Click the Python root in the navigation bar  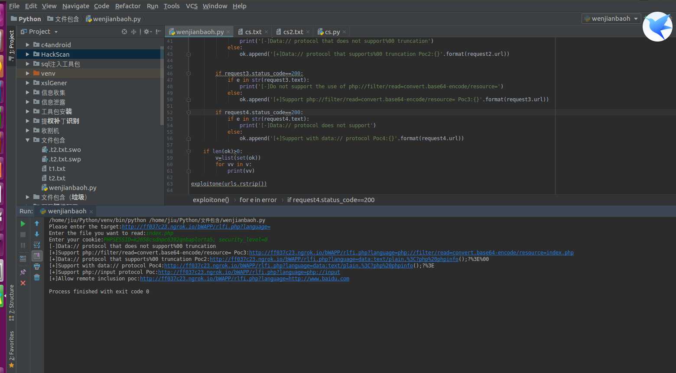pyautogui.click(x=26, y=19)
